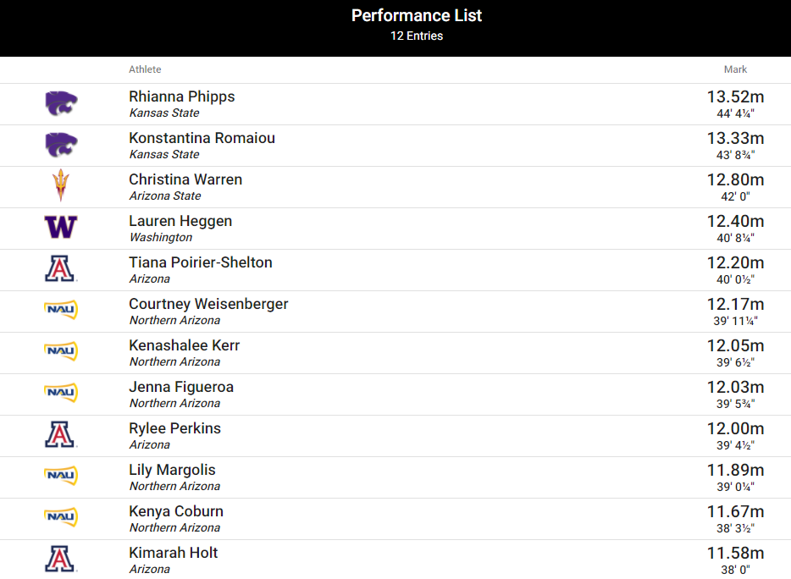The height and width of the screenshot is (579, 791).
Task: Select Lauren Heggen name link
Action: 180,221
